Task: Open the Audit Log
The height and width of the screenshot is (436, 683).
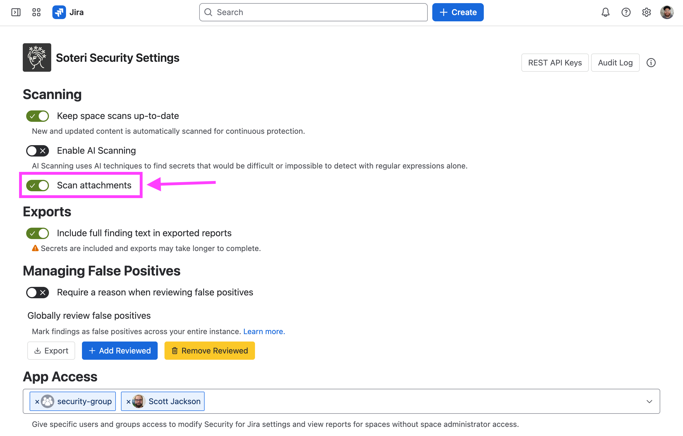Action: pos(615,63)
